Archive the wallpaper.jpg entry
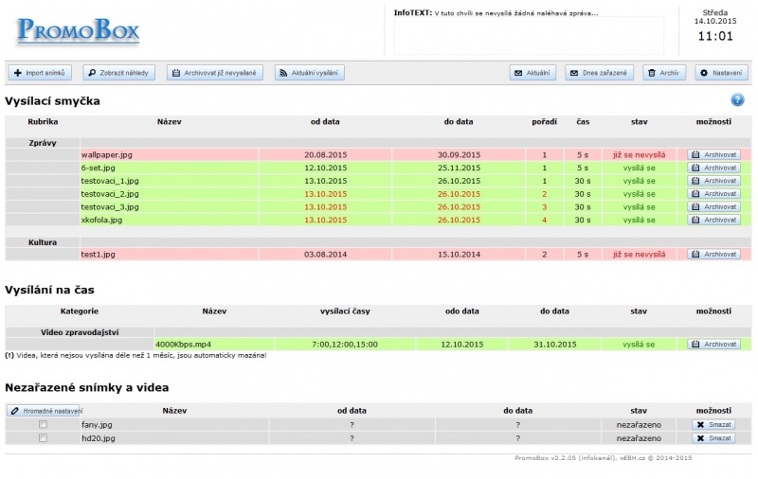 click(714, 155)
